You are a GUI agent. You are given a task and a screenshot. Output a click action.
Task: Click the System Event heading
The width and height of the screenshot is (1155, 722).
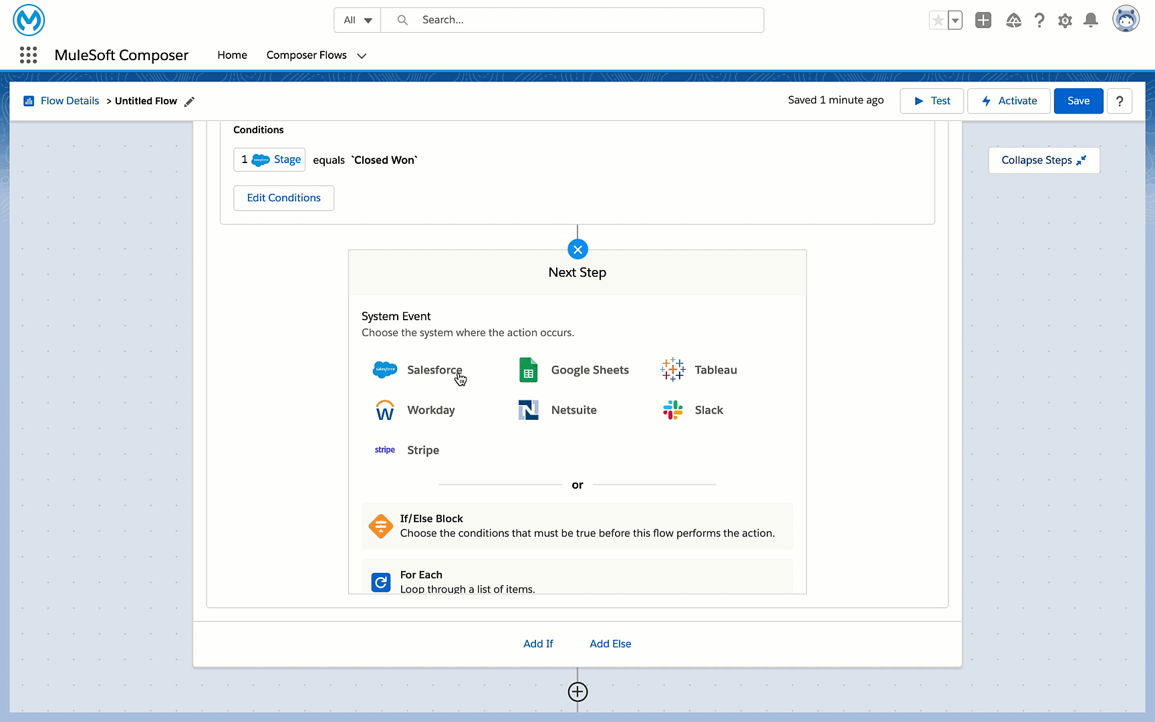396,316
